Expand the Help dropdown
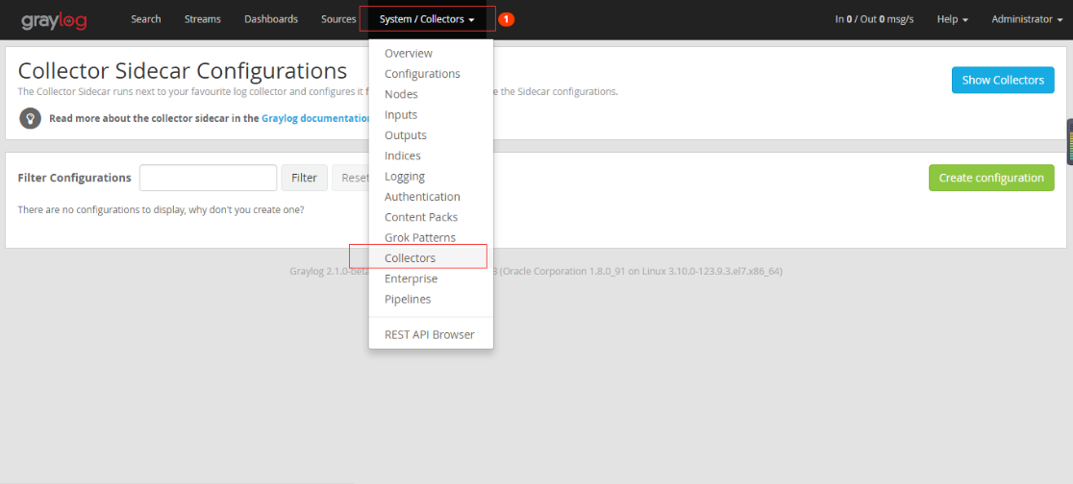1073x484 pixels. coord(953,20)
